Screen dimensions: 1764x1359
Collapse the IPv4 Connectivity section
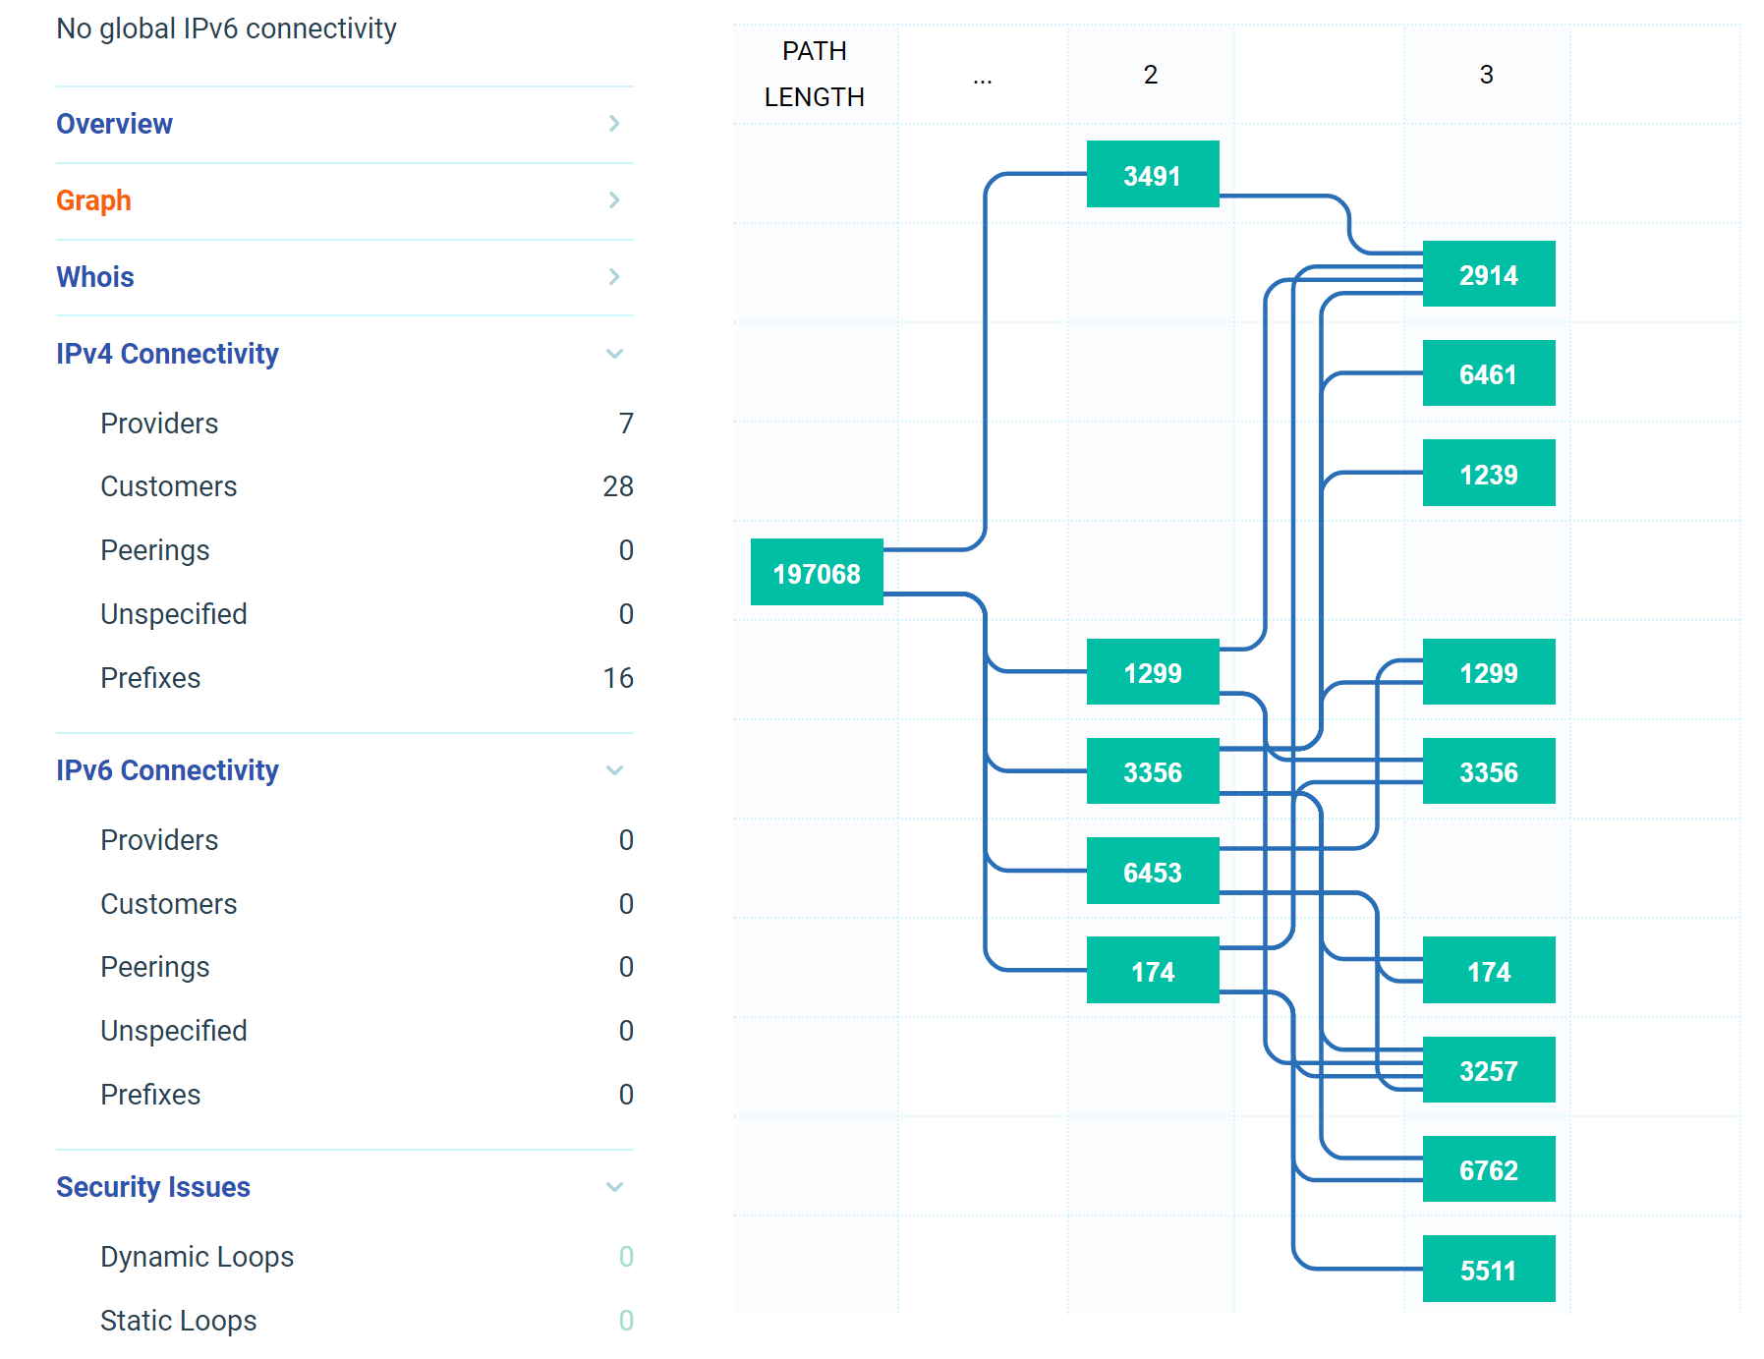tap(614, 354)
